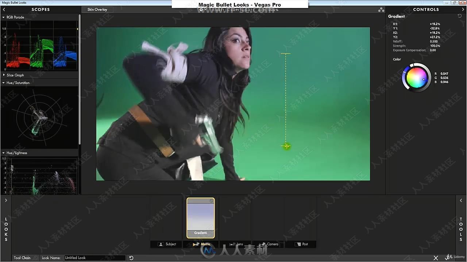Click the SCOPES panel title
This screenshot has width=467, height=262.
[40, 9]
